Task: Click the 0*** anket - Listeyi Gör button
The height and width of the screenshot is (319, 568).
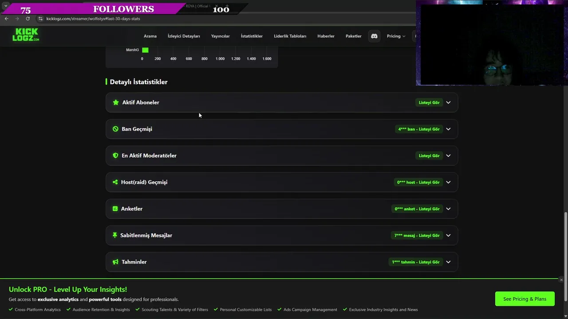Action: [417, 209]
